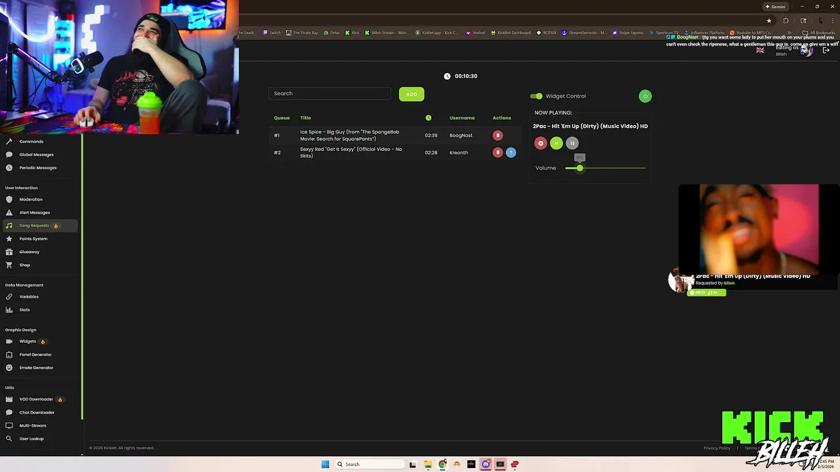This screenshot has height=472, width=840.
Task: Delete Sexyy Red song from queue
Action: click(497, 153)
